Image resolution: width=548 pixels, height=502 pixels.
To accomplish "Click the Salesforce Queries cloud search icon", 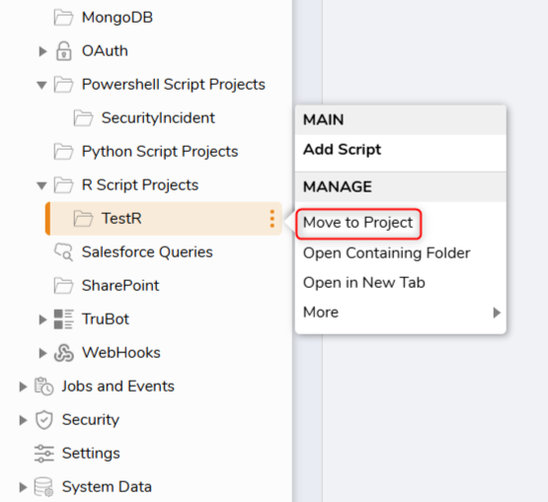I will [63, 252].
